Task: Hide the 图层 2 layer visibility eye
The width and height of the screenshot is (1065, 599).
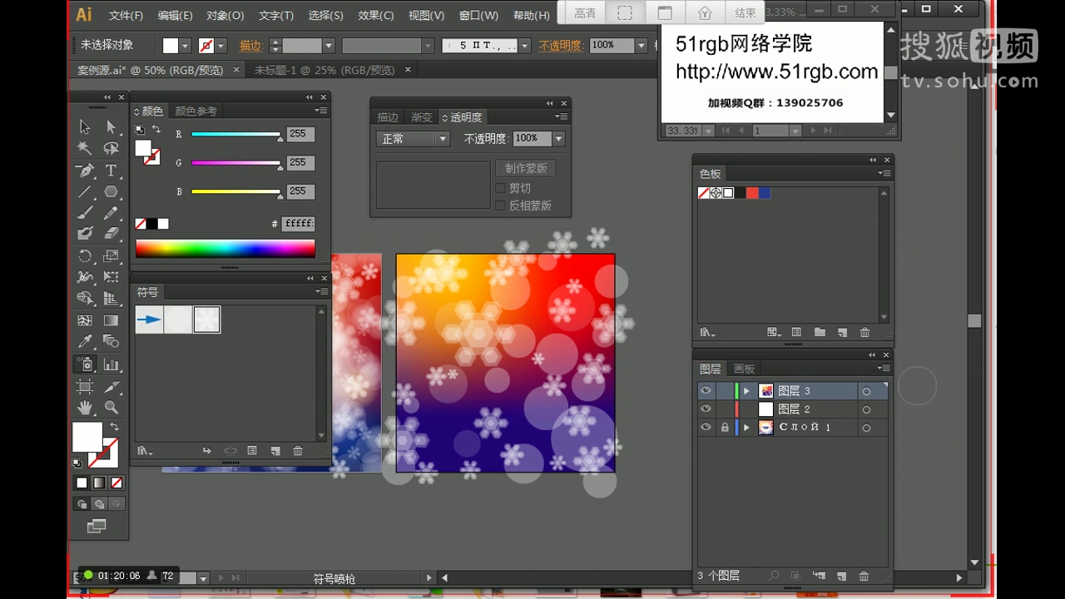Action: 706,408
